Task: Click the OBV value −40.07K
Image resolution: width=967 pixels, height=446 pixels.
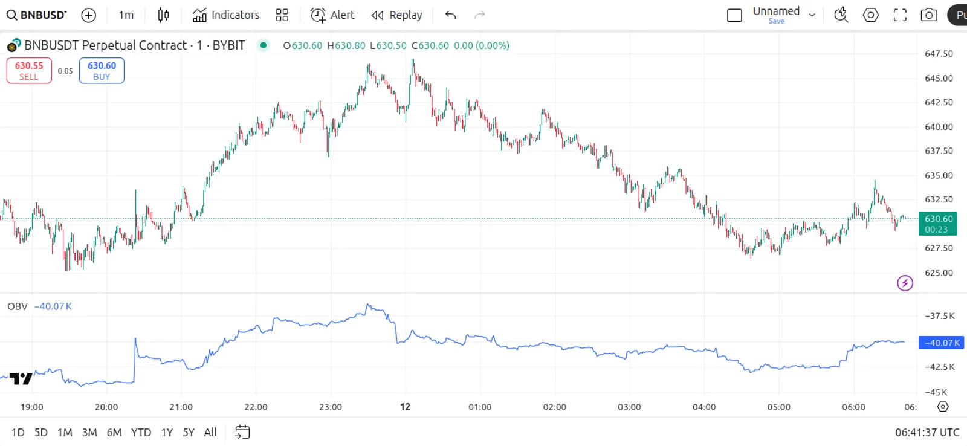Action: (53, 306)
